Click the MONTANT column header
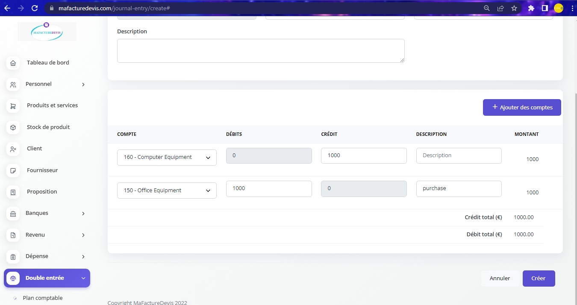The width and height of the screenshot is (577, 305). pos(527,134)
